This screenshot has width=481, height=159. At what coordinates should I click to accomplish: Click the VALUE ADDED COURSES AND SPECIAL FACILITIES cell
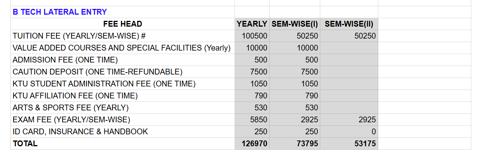122,48
